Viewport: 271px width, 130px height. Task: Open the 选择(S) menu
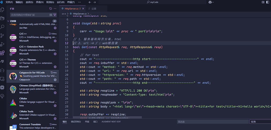pyautogui.click(x=29, y=2)
